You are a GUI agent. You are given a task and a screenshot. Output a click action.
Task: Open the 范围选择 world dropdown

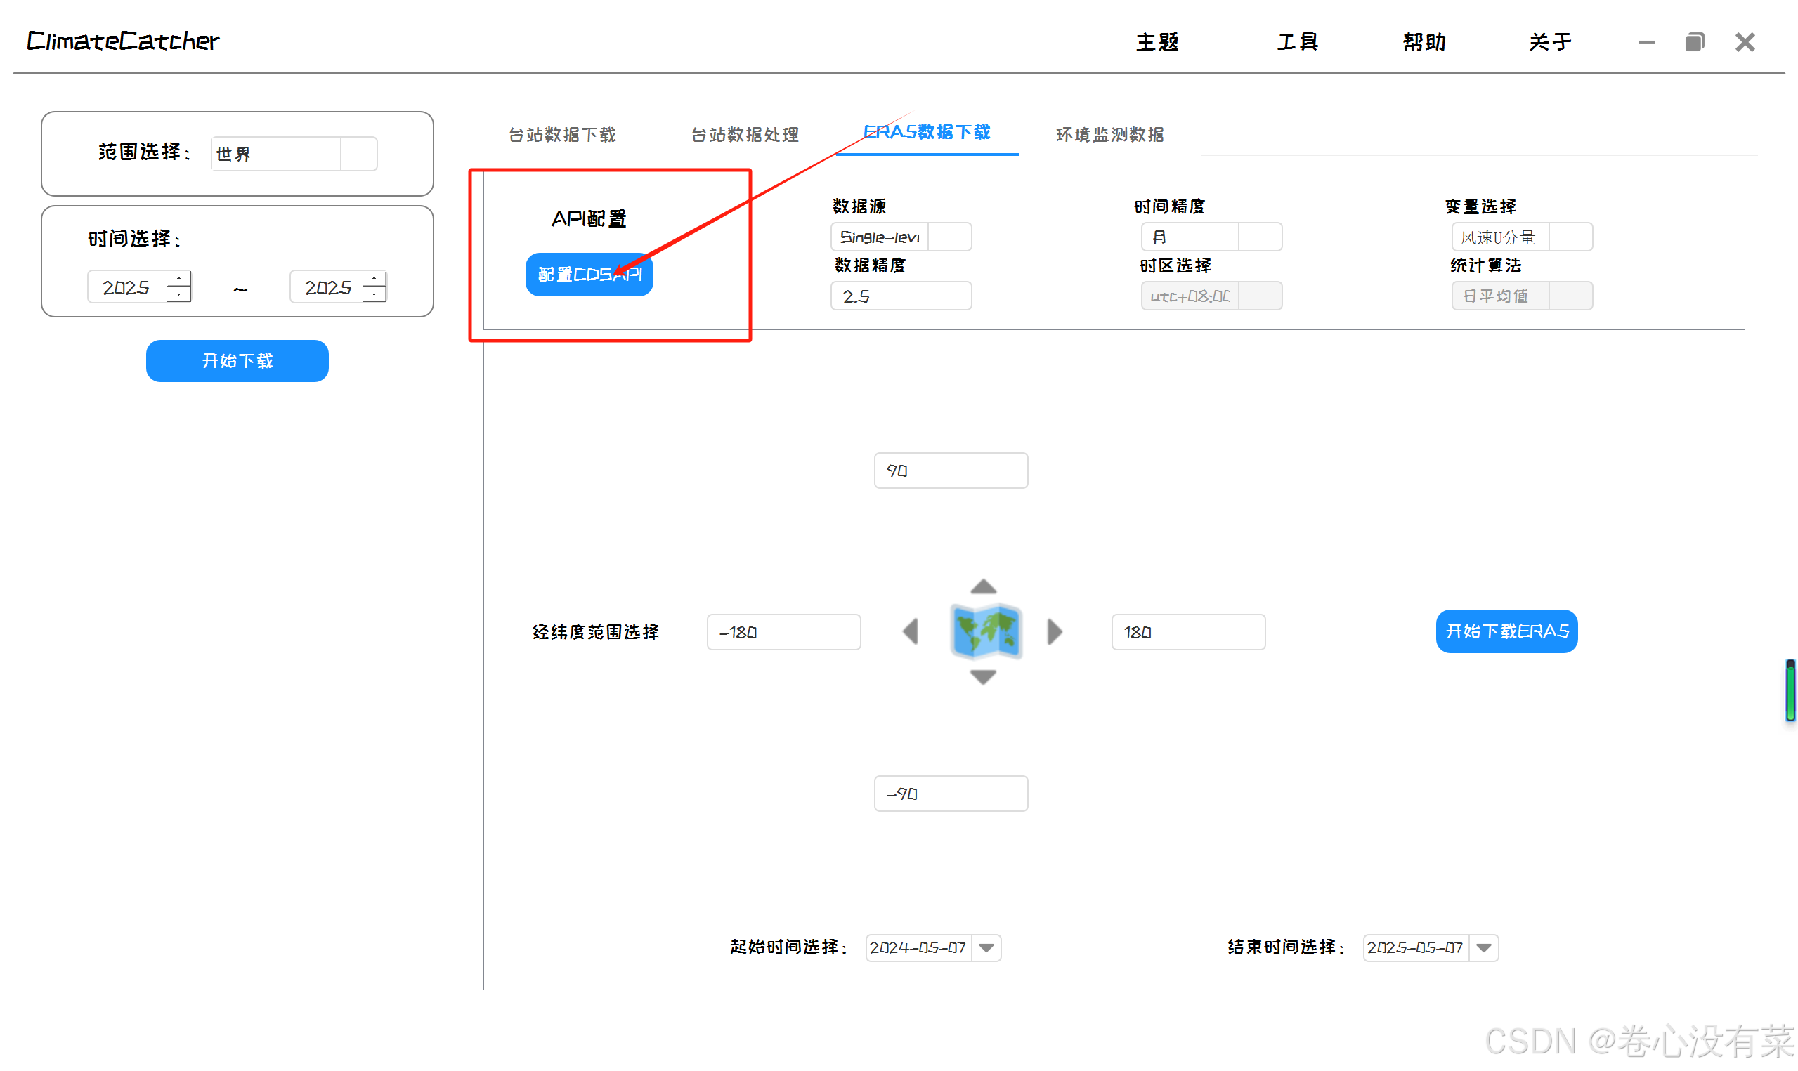[x=359, y=154]
